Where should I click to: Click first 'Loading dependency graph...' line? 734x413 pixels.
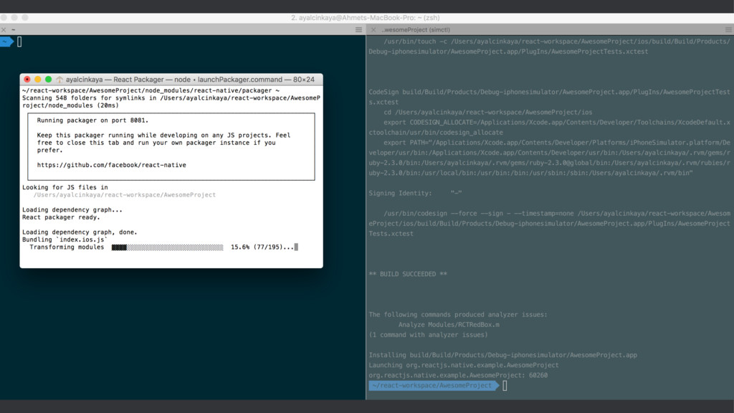click(x=72, y=210)
